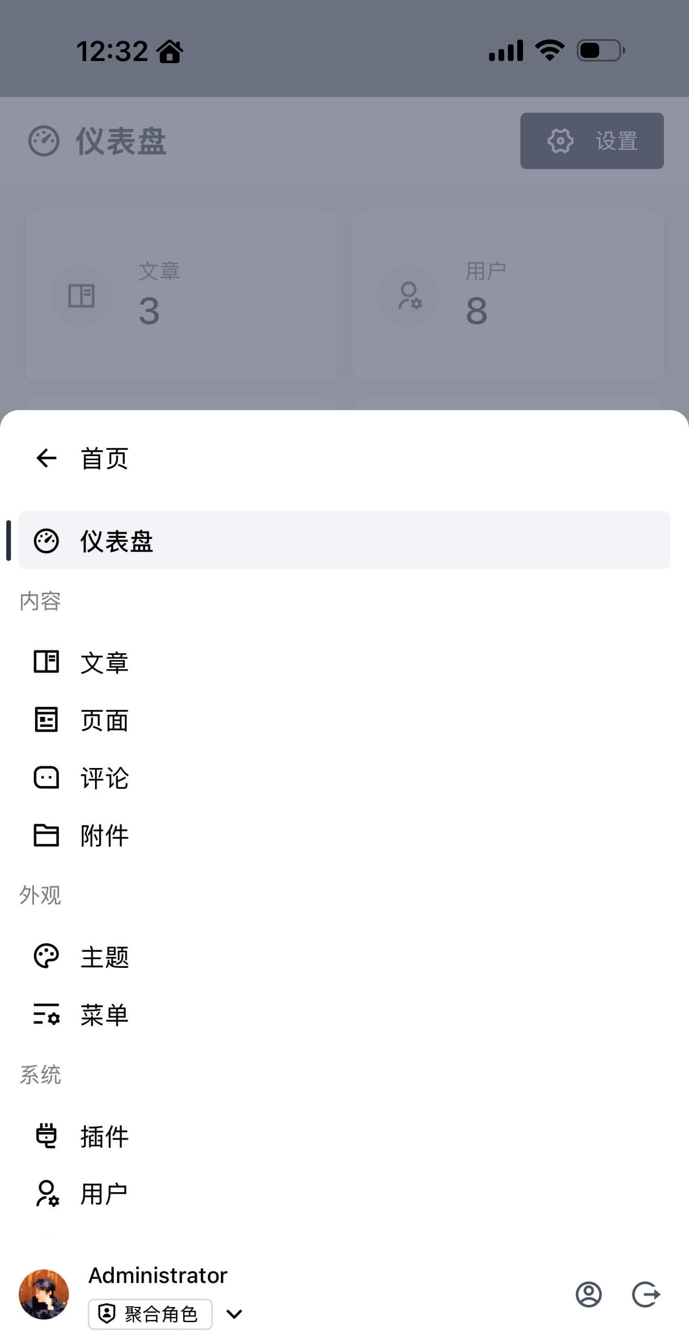Click the 文章 book icon
689x1343 pixels.
[46, 662]
